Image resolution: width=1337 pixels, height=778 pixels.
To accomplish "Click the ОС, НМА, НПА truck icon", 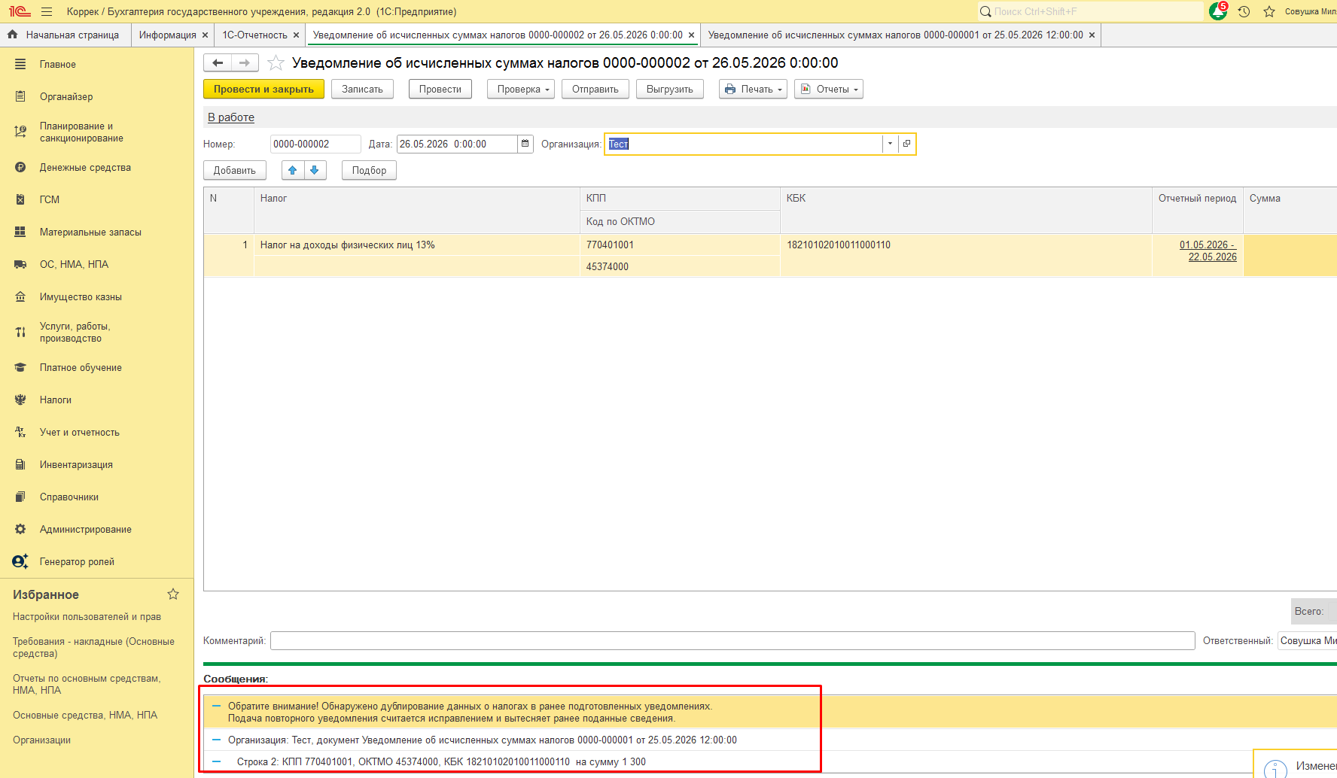I will point(20,264).
